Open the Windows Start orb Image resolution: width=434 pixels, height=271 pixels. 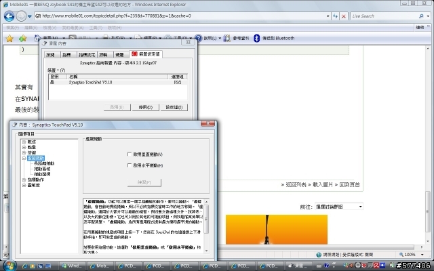(x=9, y=266)
